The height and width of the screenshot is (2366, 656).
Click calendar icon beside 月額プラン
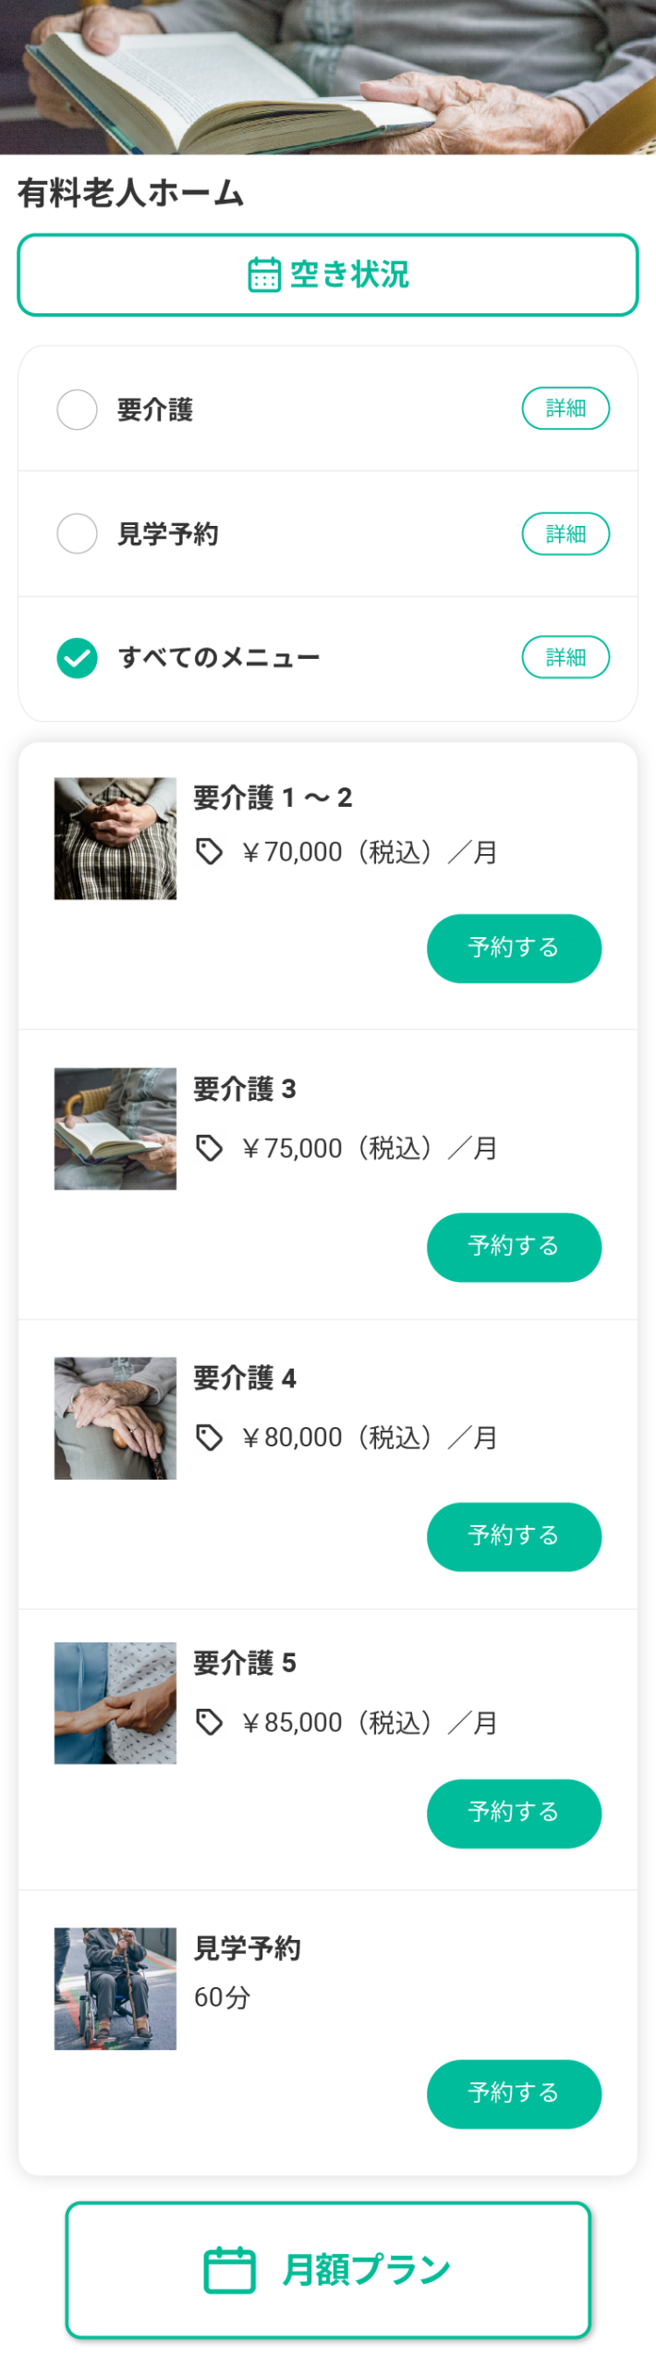pyautogui.click(x=229, y=2269)
